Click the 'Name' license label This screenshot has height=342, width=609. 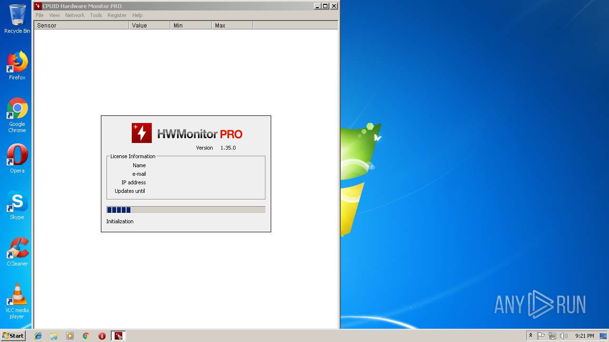tap(139, 165)
